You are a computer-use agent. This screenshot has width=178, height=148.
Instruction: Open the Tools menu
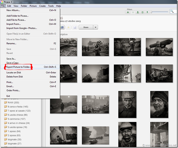51,6
